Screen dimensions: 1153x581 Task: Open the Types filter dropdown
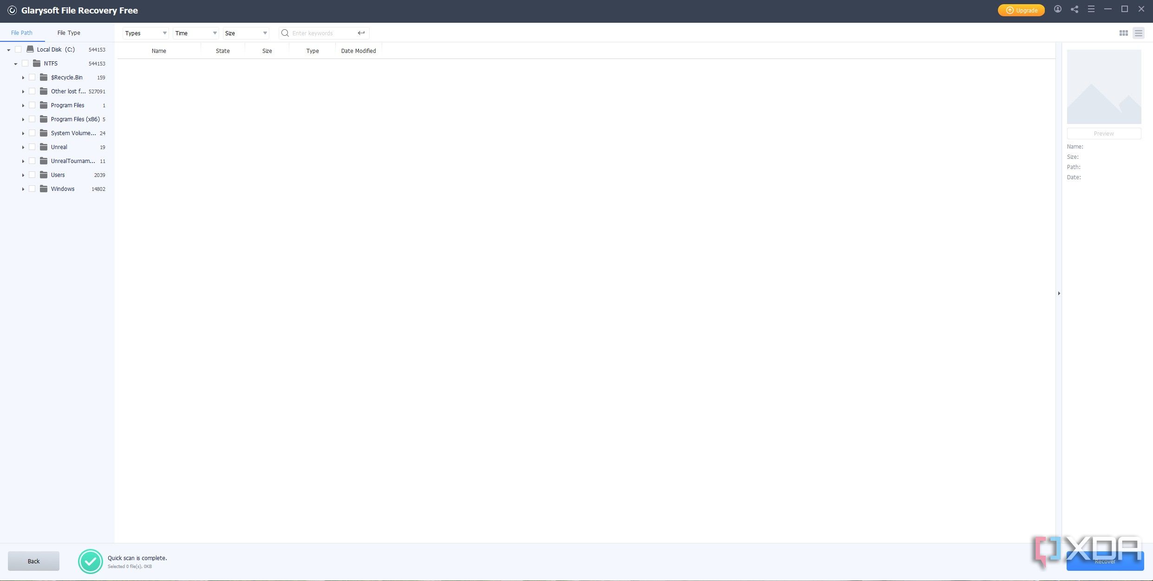pyautogui.click(x=145, y=33)
